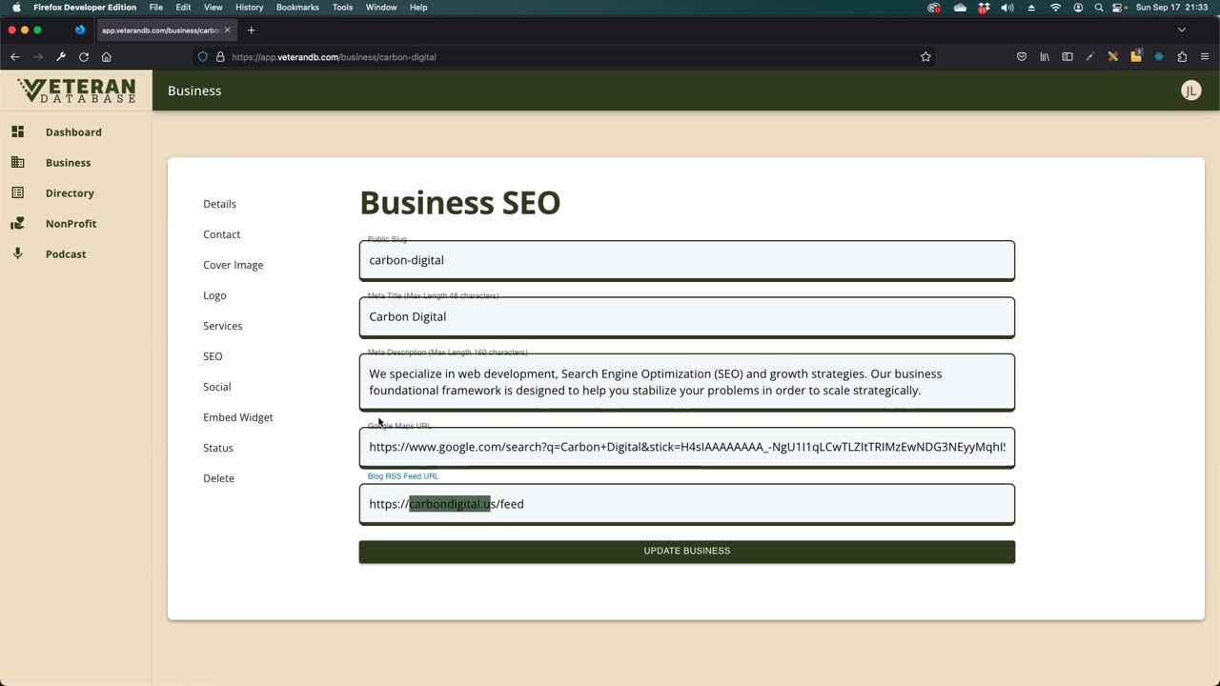Viewport: 1220px width, 686px height.
Task: Toggle the browser sidebar panel icon
Action: [1067, 57]
